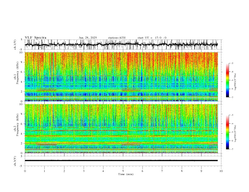Click time axis tick label '10'
The width and height of the screenshot is (249, 192).
[x=221, y=171]
